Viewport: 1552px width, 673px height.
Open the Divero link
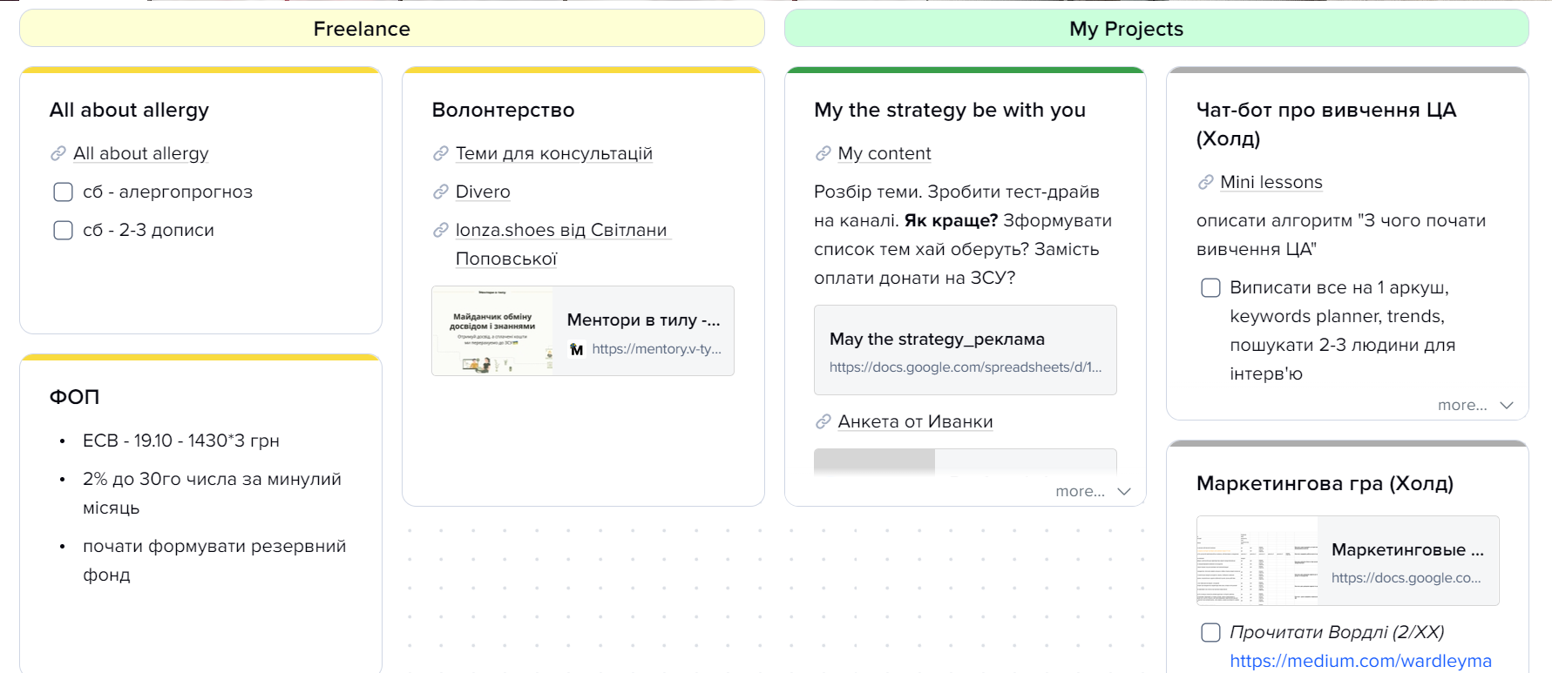tap(483, 192)
